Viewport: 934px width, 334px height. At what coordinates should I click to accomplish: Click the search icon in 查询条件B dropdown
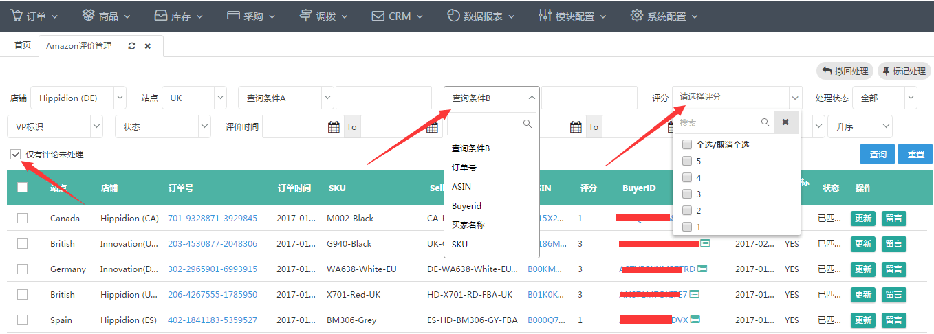click(528, 124)
